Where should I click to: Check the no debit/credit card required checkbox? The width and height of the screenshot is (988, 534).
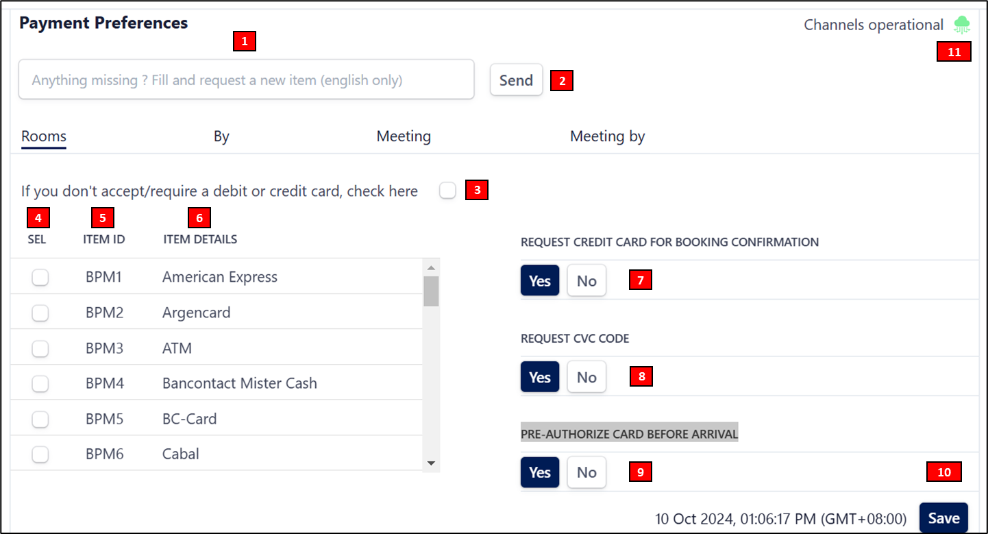[447, 191]
